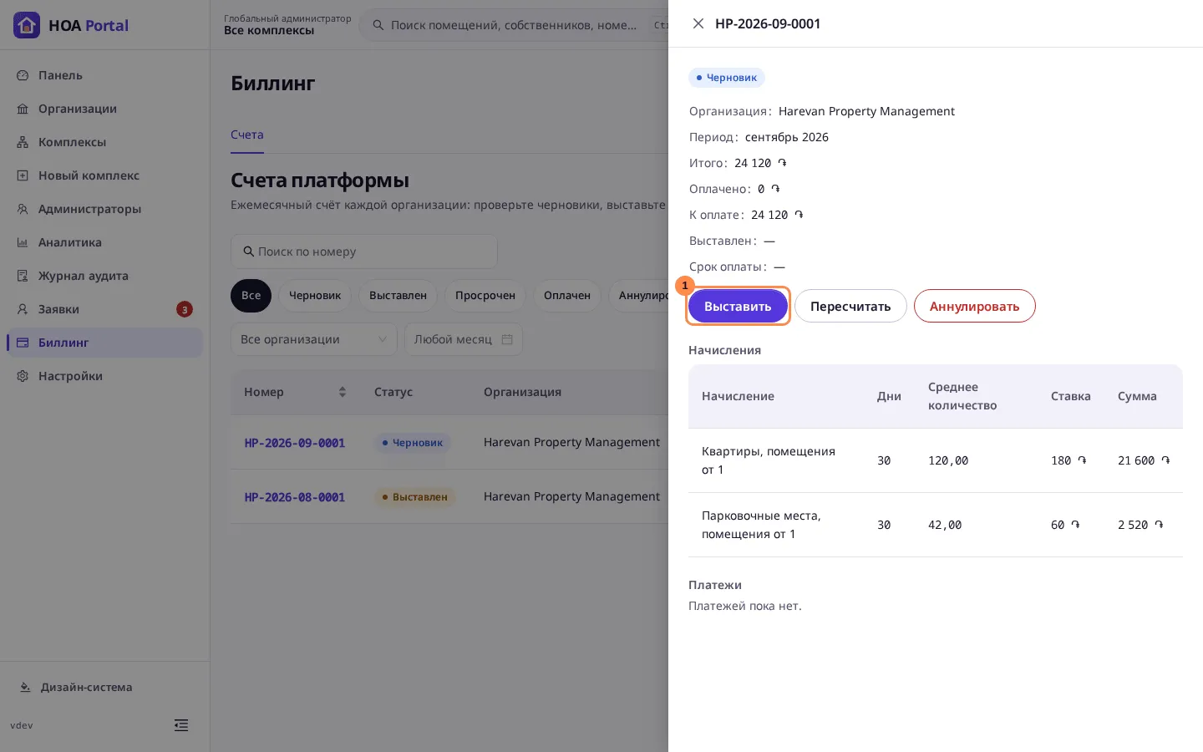The width and height of the screenshot is (1203, 752).
Task: Click the HOA Portal house logo
Action: tap(27, 25)
